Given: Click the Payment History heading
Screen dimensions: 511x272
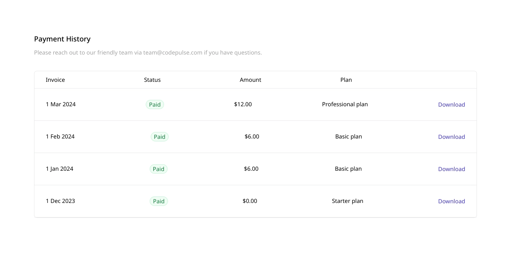Looking at the screenshot, I should tap(62, 39).
